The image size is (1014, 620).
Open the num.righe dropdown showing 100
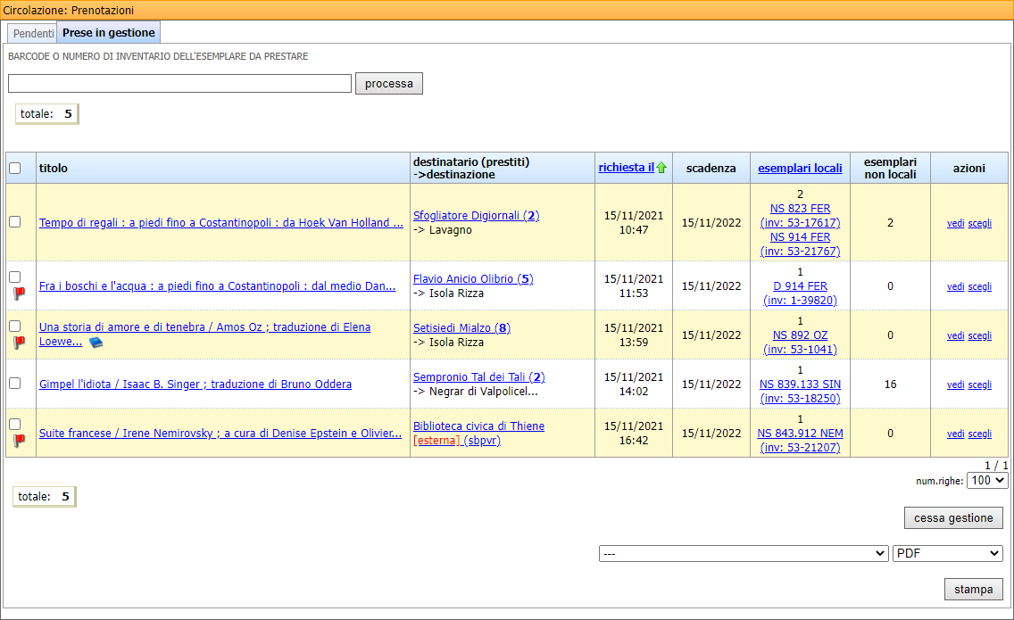coord(987,480)
